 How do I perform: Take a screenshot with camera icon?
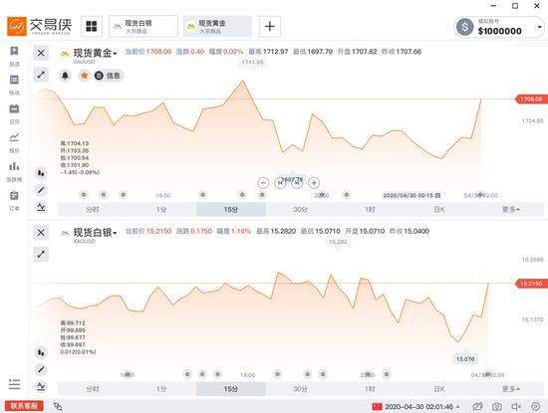(496, 406)
